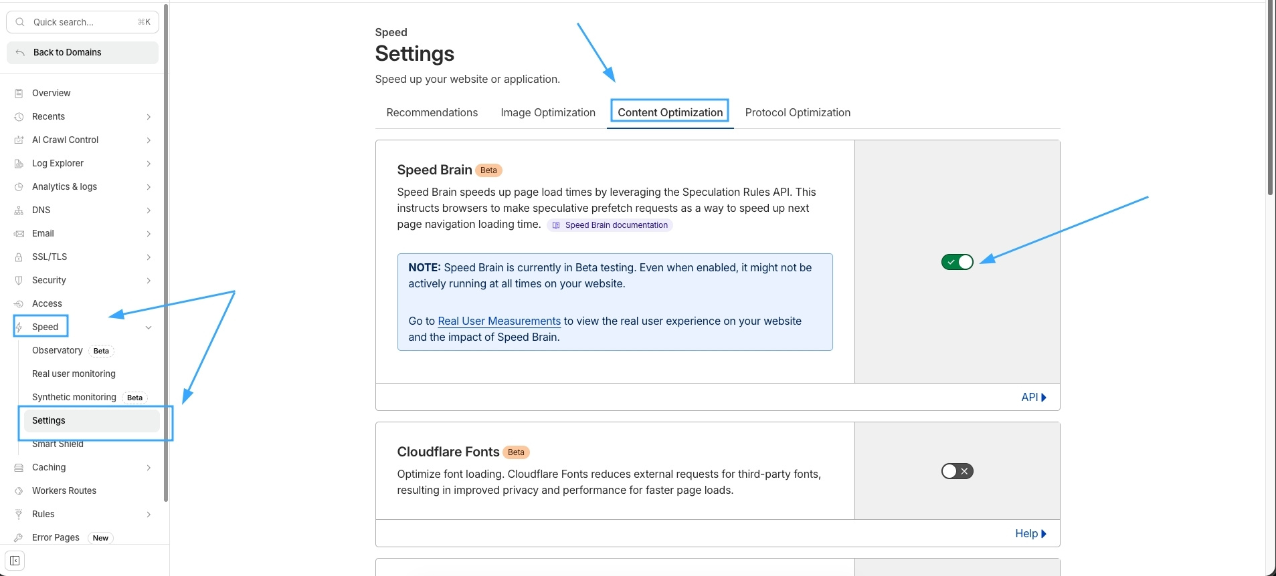This screenshot has height=576, width=1276.
Task: Open the Speed Brain documentation link
Action: pyautogui.click(x=610, y=226)
